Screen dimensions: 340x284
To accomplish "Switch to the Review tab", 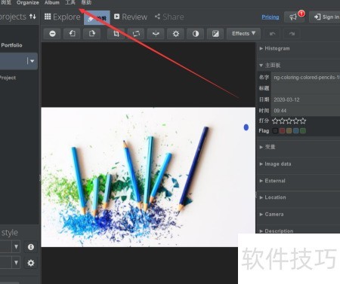I will click(131, 17).
